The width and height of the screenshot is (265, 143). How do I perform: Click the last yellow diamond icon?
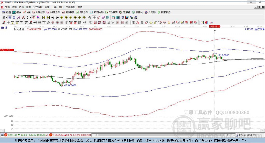tap(84, 18)
